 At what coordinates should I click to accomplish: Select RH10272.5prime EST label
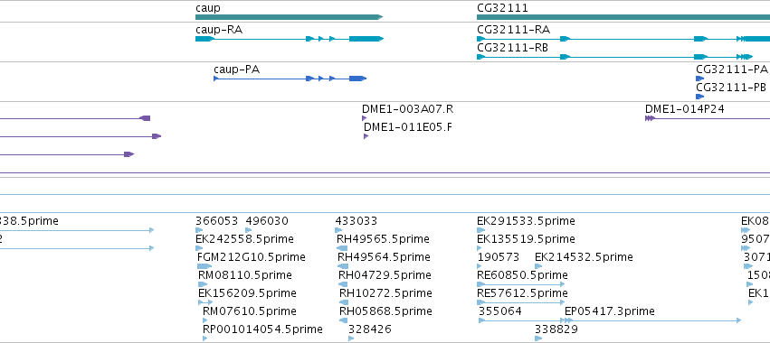click(386, 293)
